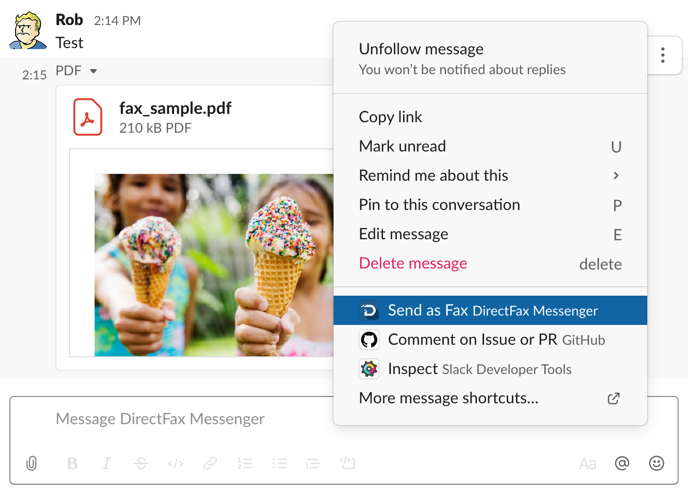Click the red PDF file icon
688x490 pixels.
tap(88, 117)
